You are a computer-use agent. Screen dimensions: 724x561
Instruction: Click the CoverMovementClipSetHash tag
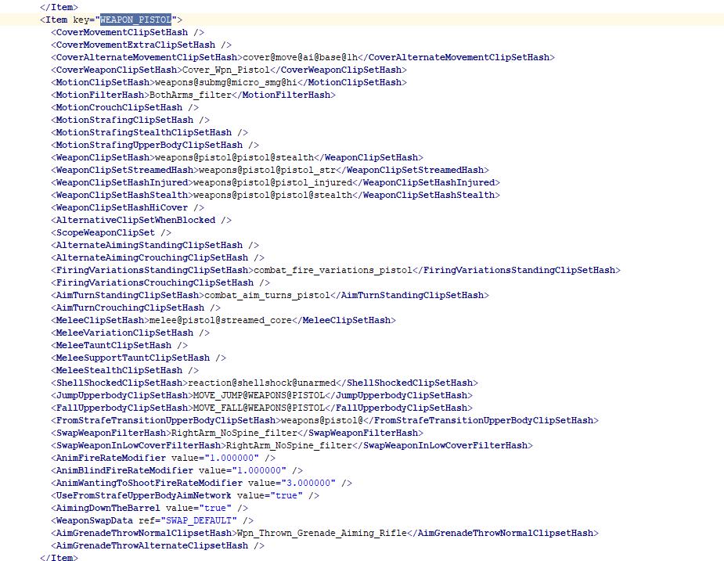click(x=127, y=32)
